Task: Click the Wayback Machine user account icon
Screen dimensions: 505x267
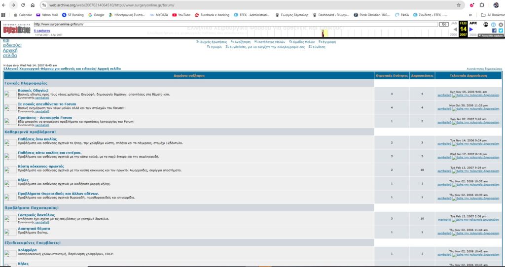Action: [486, 24]
